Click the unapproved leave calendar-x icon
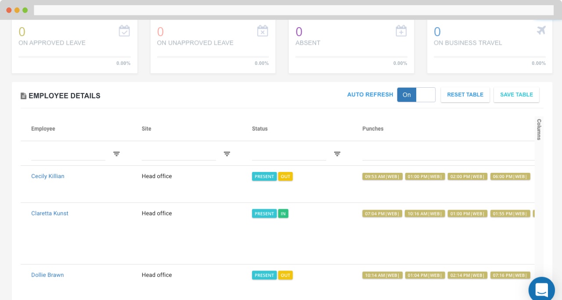562x300 pixels. (x=263, y=31)
